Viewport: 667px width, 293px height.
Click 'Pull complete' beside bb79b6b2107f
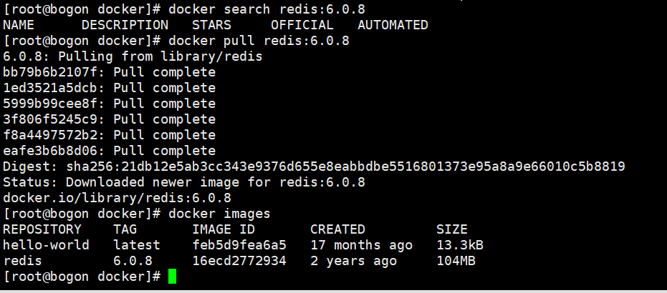pos(164,72)
